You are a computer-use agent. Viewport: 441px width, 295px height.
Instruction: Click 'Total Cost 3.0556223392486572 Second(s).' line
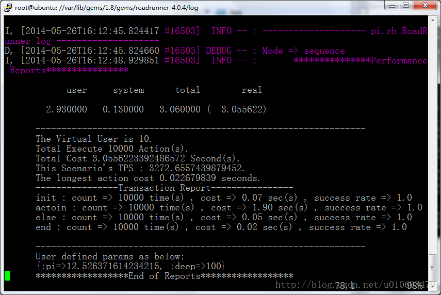pyautogui.click(x=138, y=158)
